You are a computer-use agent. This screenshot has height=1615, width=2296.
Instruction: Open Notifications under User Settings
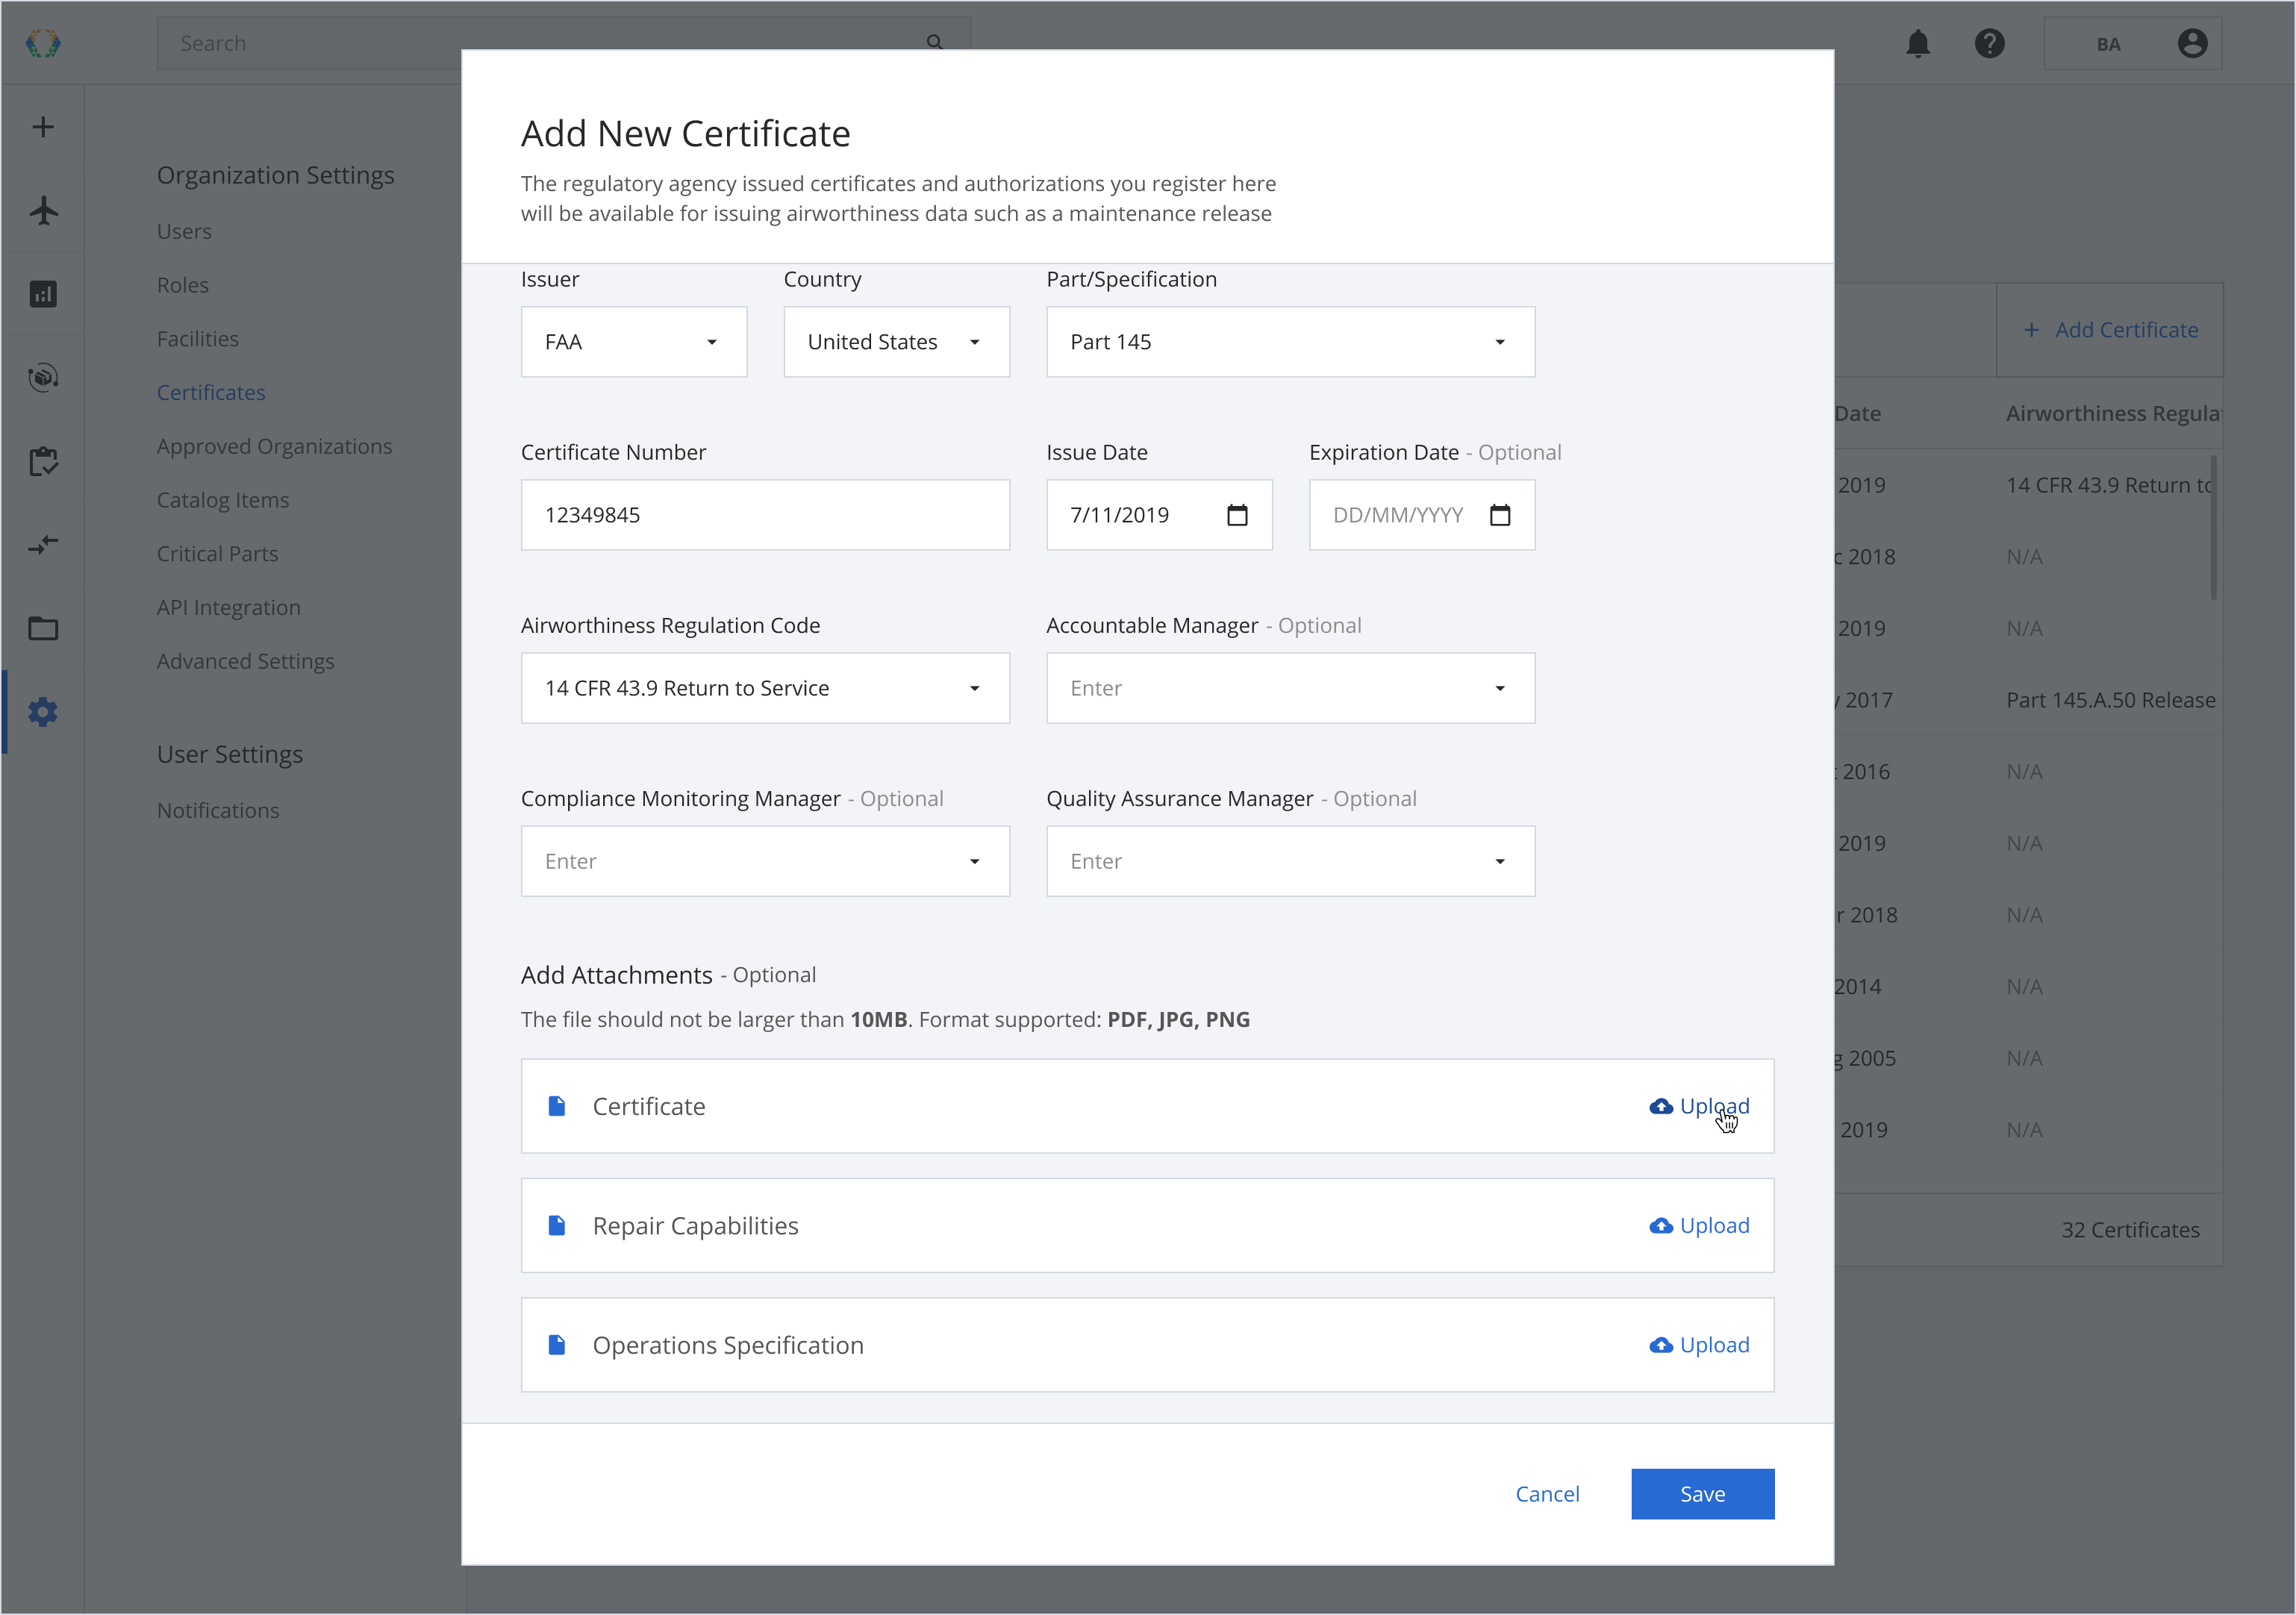point(218,811)
